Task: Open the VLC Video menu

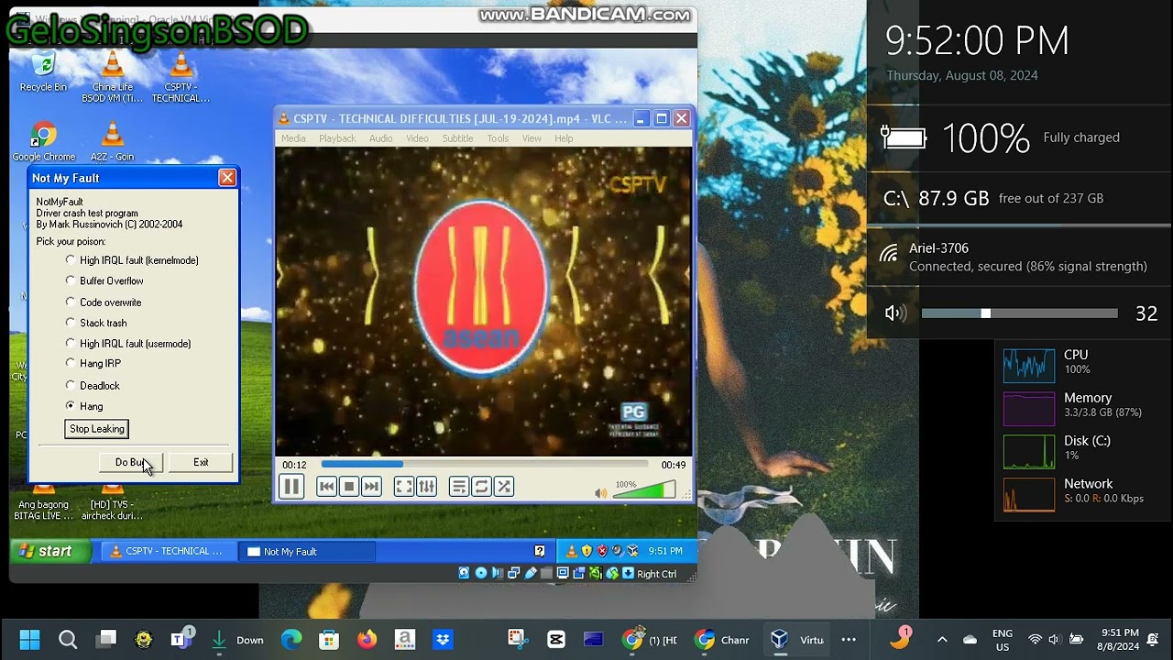Action: point(417,138)
